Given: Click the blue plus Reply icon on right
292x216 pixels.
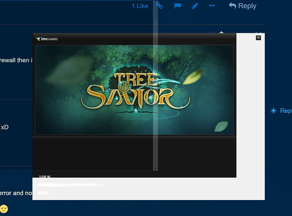Looking at the screenshot, I should (x=273, y=111).
